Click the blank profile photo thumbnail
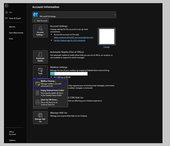Screen dimensions: 170x146 pyautogui.click(x=107, y=37)
